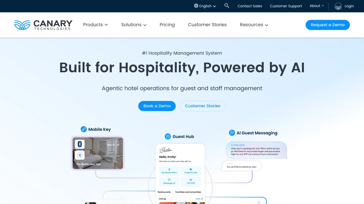This screenshot has height=204, width=364.
Task: Click the "#1 Hospitality Management System" tagline
Action: pyautogui.click(x=182, y=53)
